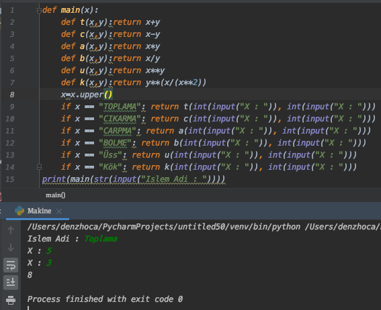Click x=x.upper() on line 8
The width and height of the screenshot is (381, 310).
click(87, 95)
